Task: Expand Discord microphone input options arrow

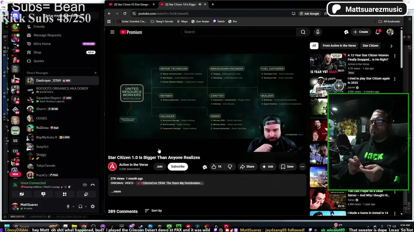Action: [x=73, y=207]
